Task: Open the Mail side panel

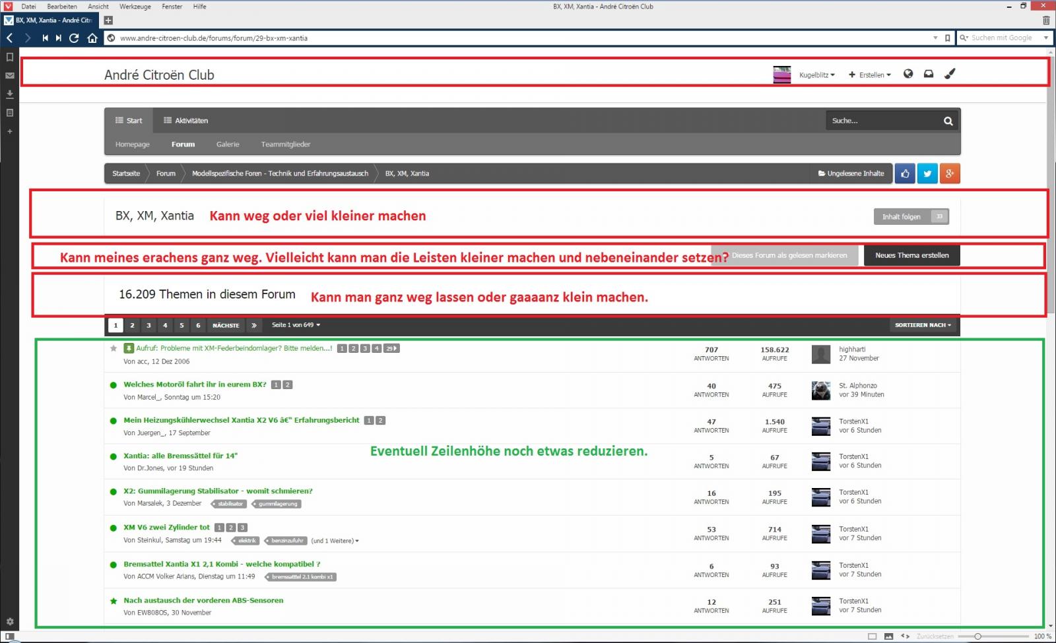Action: 9,75
